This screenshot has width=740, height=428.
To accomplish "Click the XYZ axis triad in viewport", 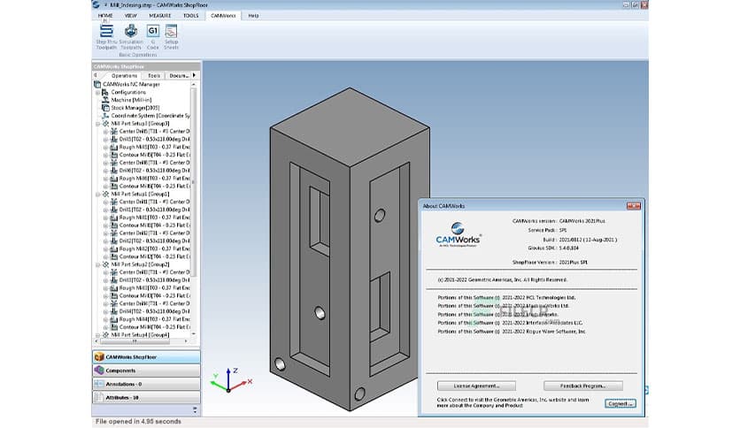I will (x=227, y=380).
